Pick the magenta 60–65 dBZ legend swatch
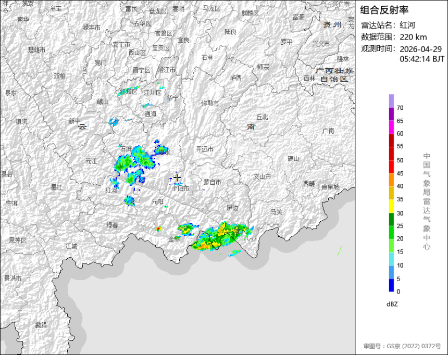 391,128
